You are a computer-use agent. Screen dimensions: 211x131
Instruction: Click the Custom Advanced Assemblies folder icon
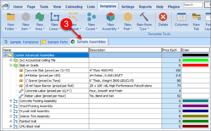pyautogui.click(x=10, y=55)
